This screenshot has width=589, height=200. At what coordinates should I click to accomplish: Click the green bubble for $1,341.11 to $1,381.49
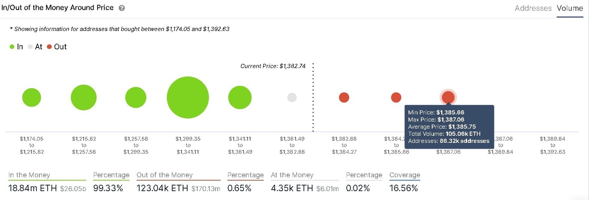click(x=240, y=97)
